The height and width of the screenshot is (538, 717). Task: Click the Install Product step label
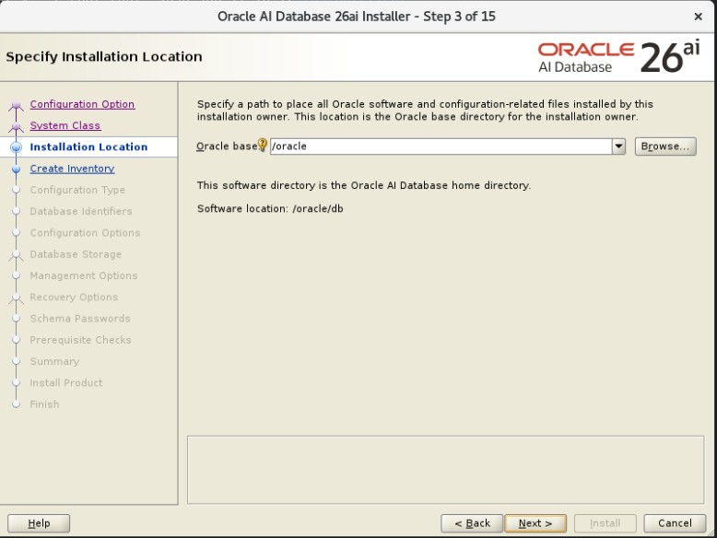(66, 383)
